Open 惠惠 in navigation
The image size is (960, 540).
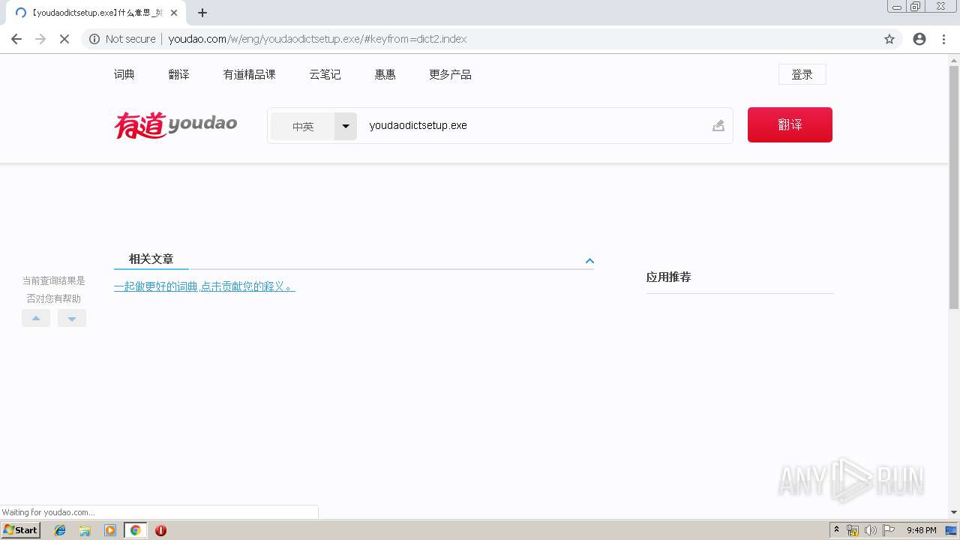(x=385, y=74)
